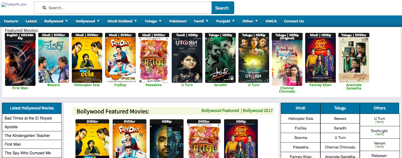Expand the Punjabi dropdown menu

(x=225, y=21)
